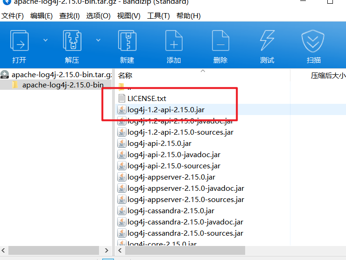Click the 删除 (Delete) toolbar icon
Screen dimensions: 346x260
click(220, 41)
